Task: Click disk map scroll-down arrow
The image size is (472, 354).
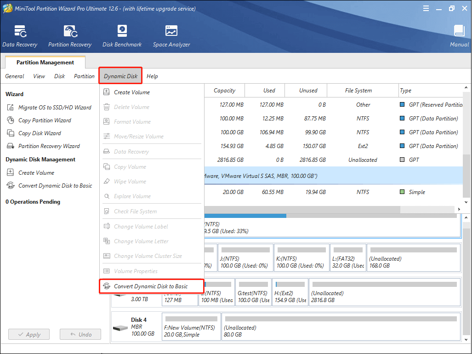Action: pyautogui.click(x=466, y=339)
